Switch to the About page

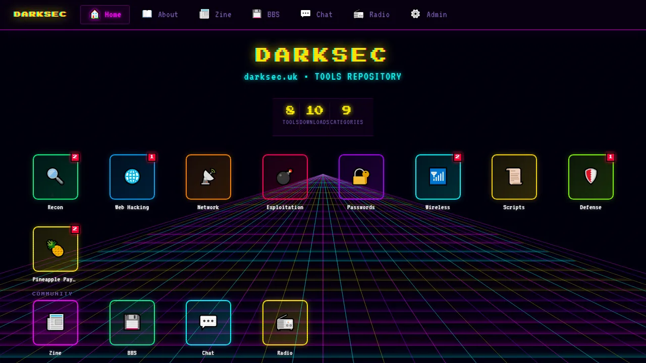point(160,14)
